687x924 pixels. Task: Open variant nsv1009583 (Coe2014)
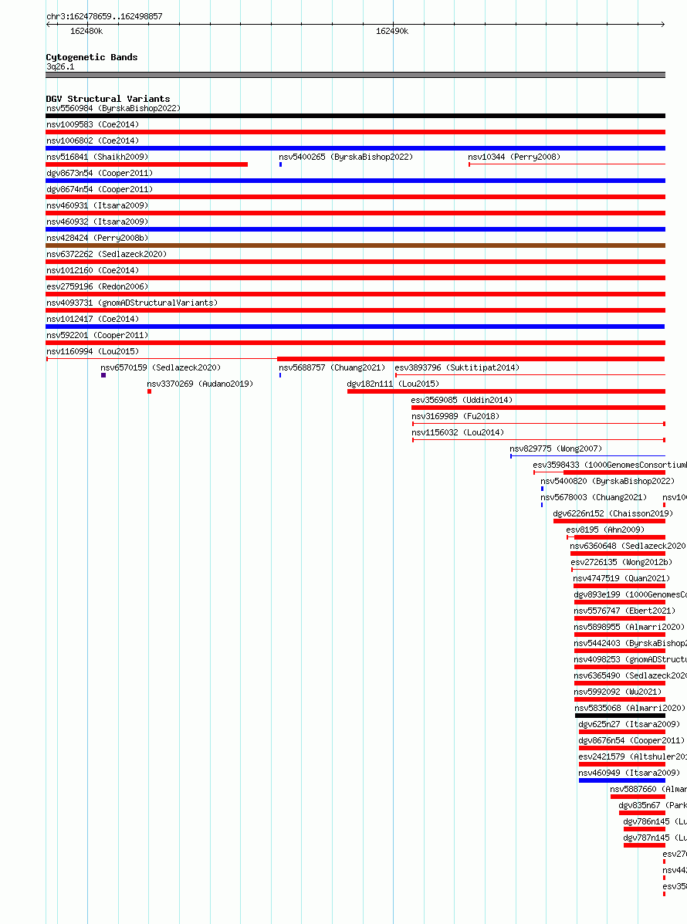pyautogui.click(x=93, y=124)
